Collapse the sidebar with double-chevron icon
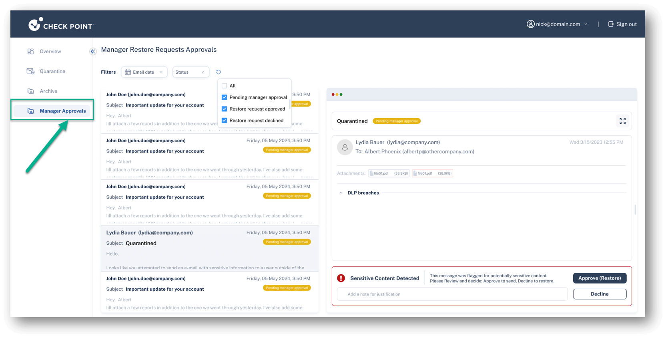666x338 pixels. (x=93, y=51)
